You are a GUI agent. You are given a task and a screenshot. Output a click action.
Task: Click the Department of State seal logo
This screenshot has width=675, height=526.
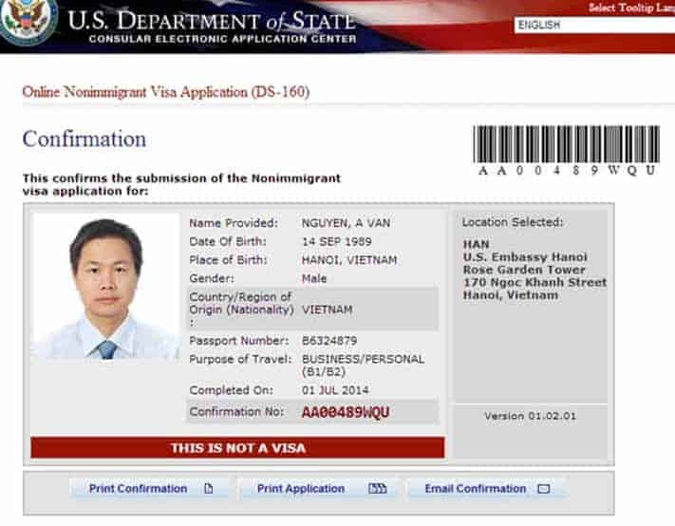click(x=28, y=22)
